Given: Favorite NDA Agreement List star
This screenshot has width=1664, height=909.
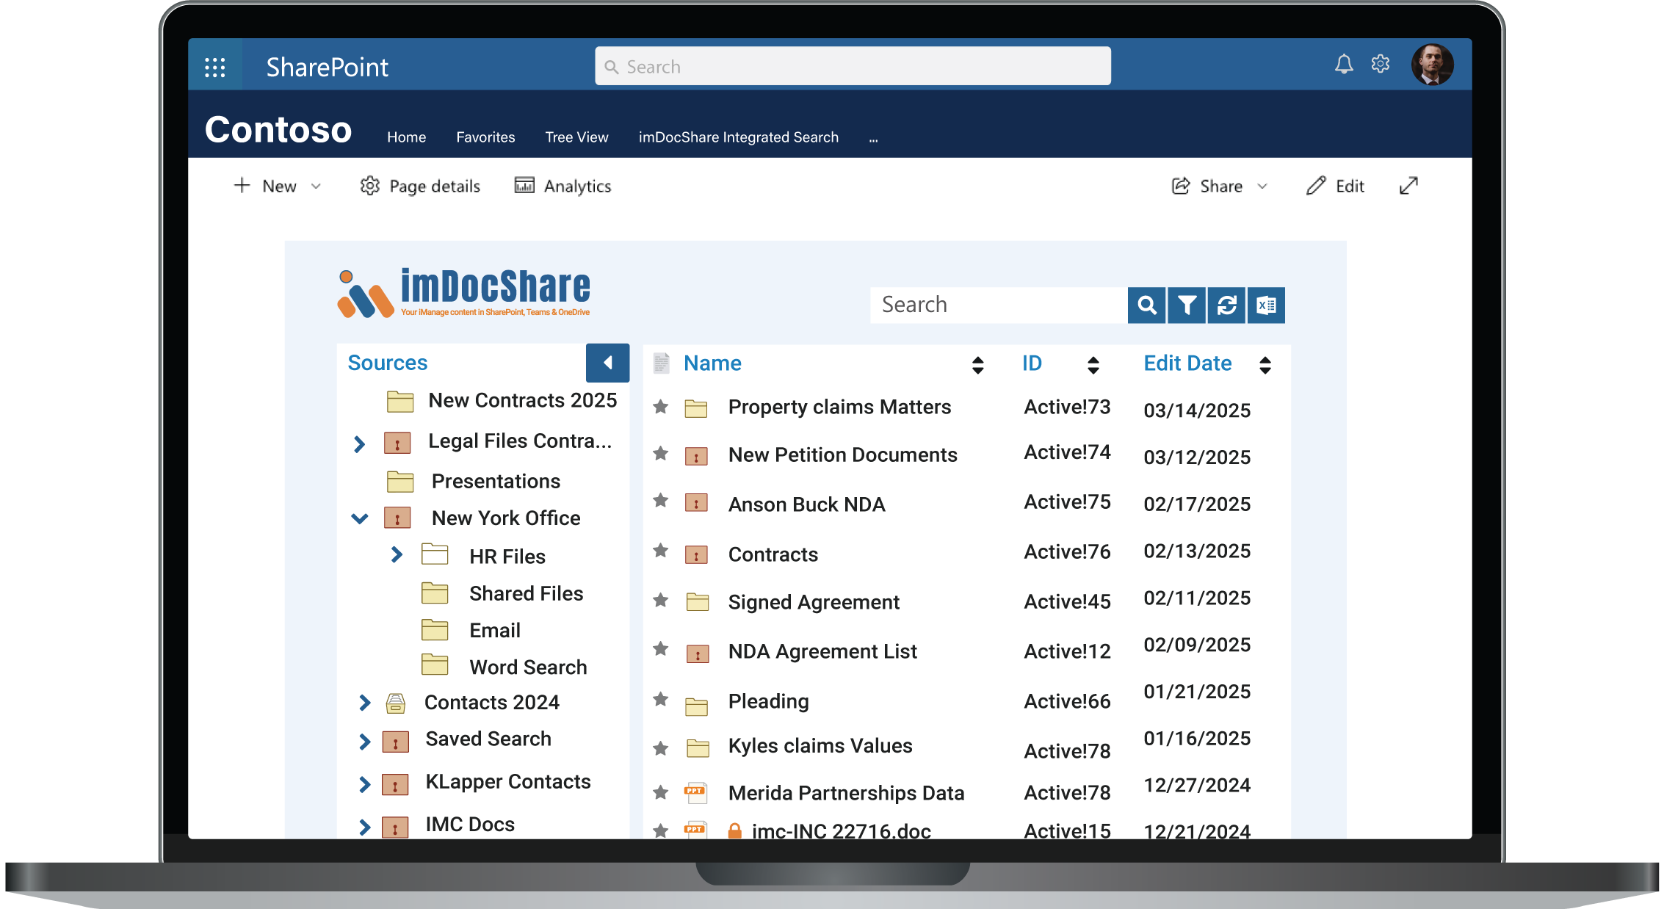Looking at the screenshot, I should pos(661,648).
